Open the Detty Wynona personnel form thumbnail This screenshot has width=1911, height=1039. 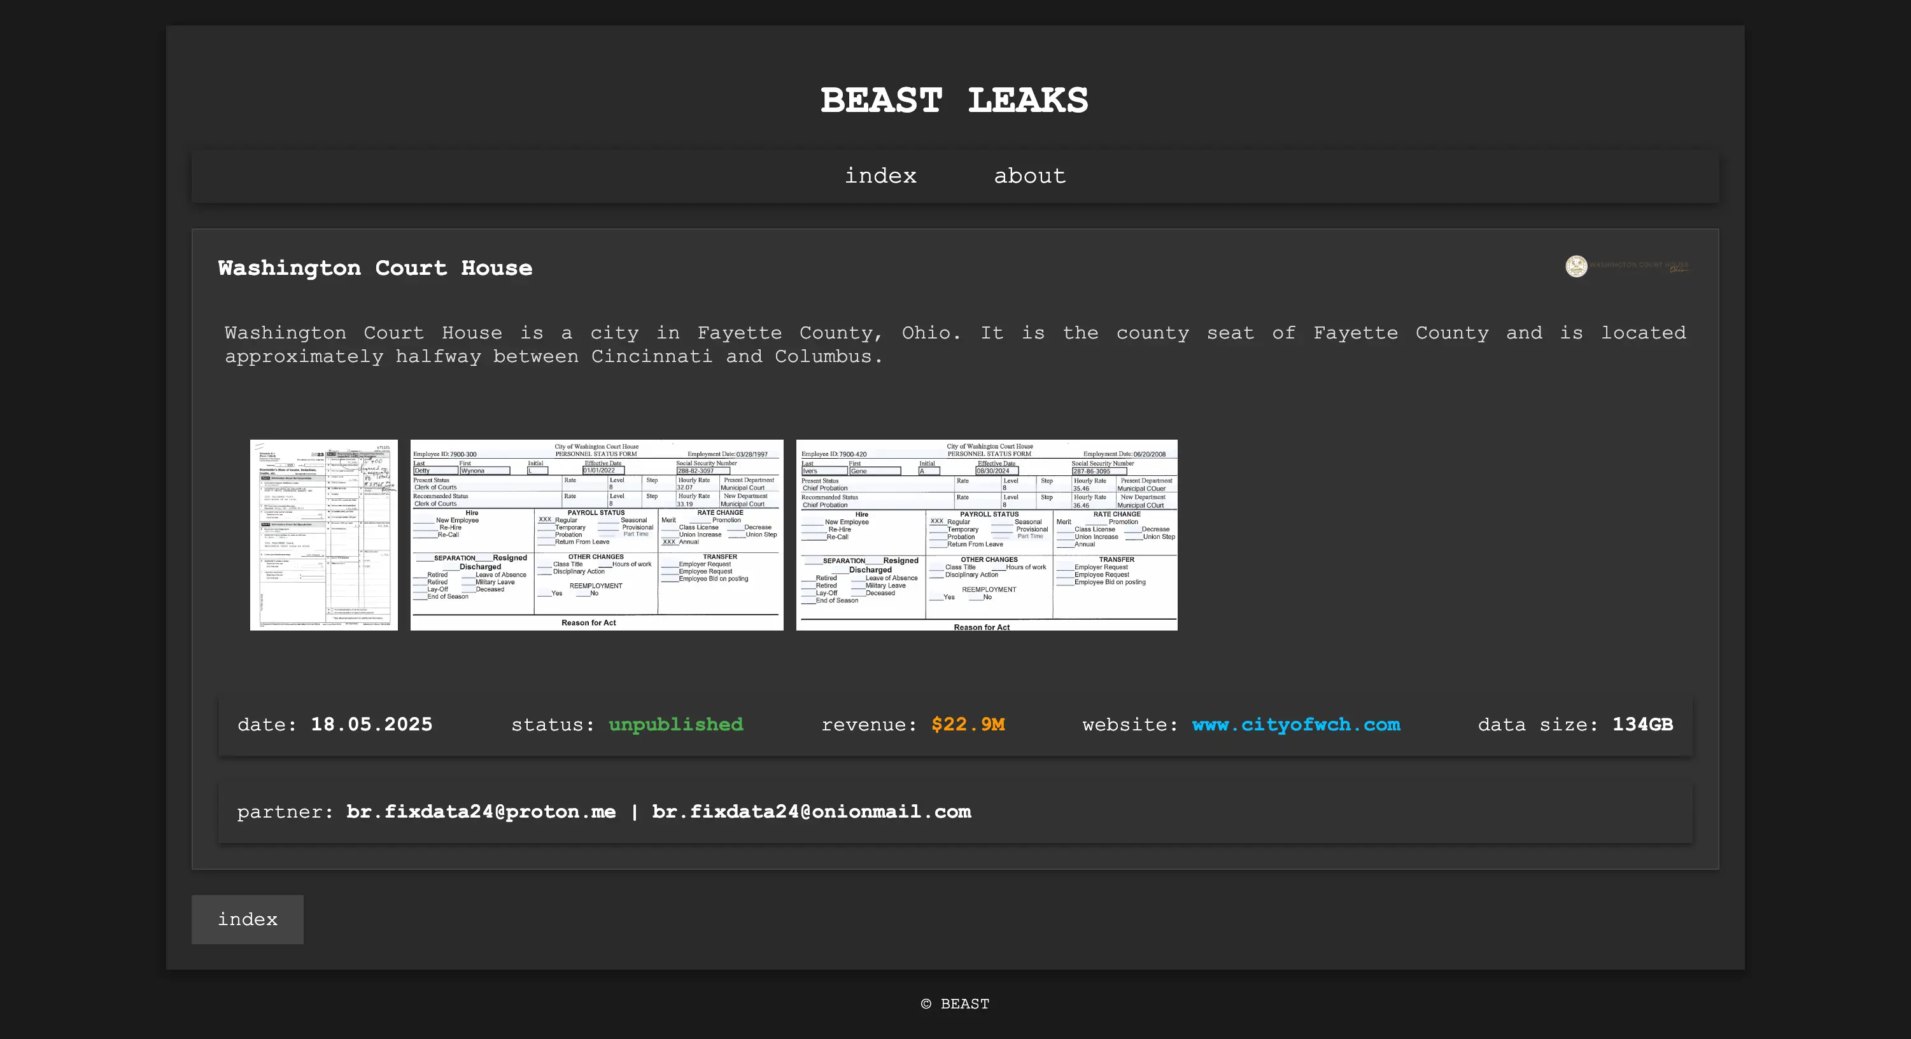click(x=596, y=534)
